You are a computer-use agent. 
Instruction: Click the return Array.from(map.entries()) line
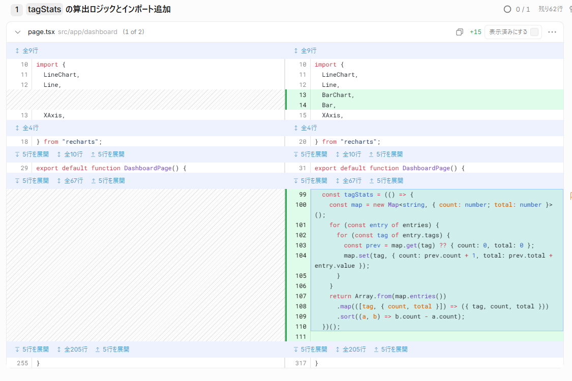click(387, 296)
